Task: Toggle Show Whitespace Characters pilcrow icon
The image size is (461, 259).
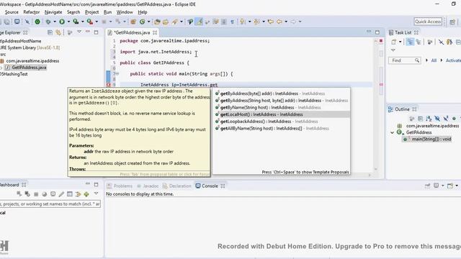Action: [232, 22]
